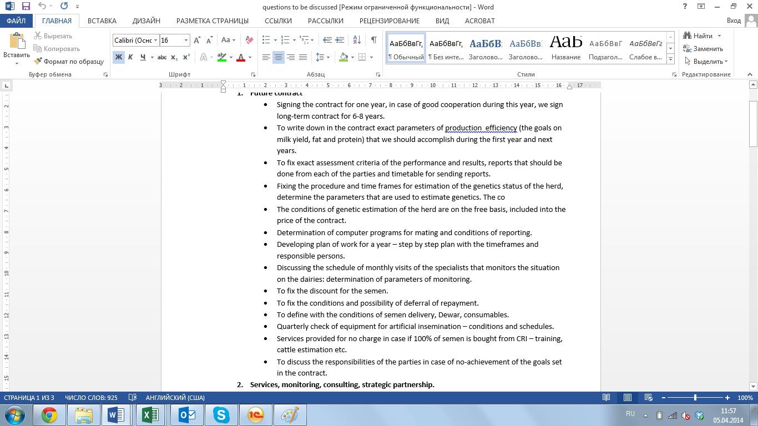Click the Shading paint bucket icon

[x=343, y=57]
